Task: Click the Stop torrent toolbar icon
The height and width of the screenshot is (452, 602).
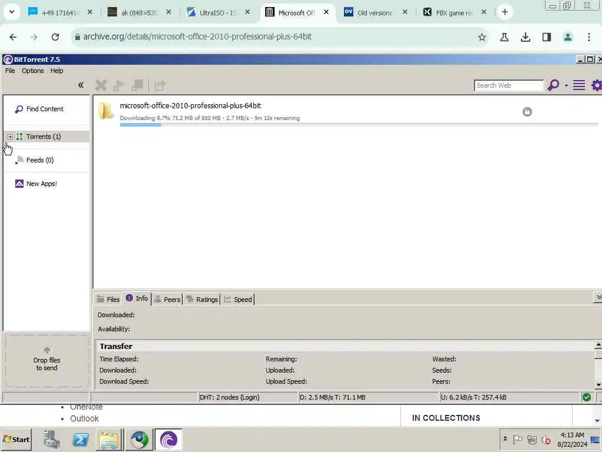Action: (138, 85)
